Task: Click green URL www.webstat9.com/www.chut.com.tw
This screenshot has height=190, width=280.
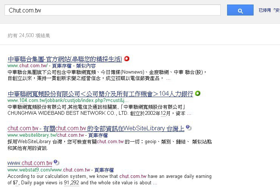Action: (49, 170)
